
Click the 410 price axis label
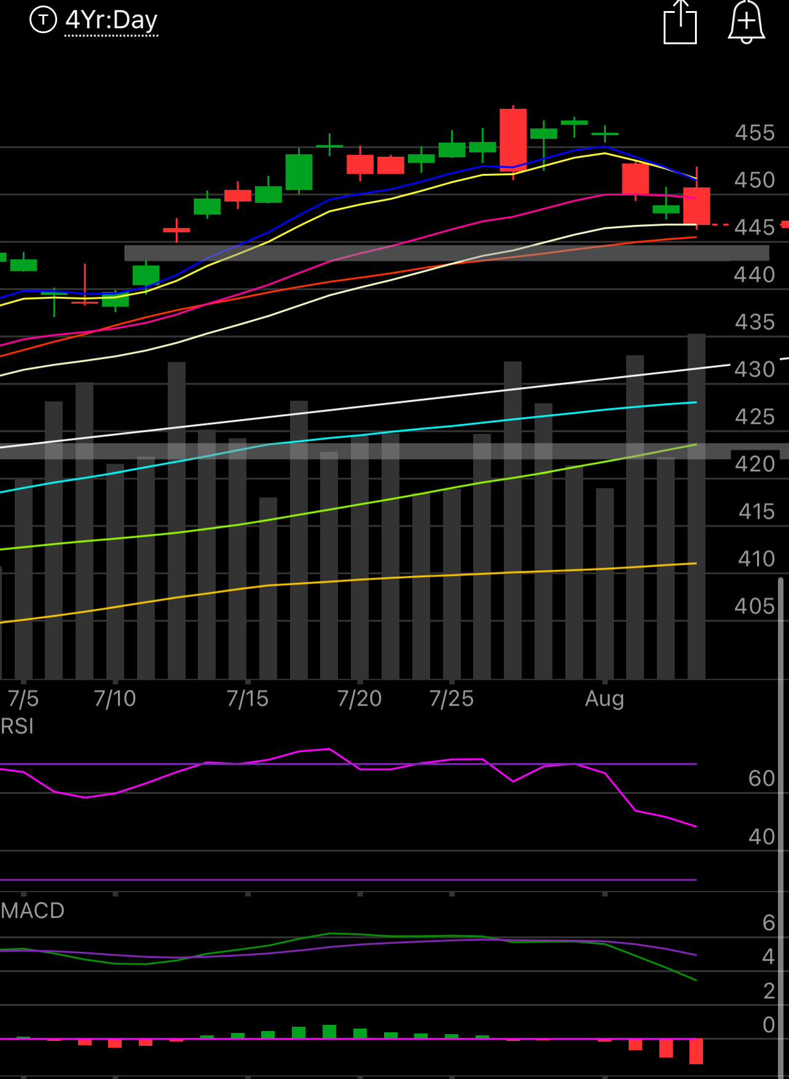(x=756, y=559)
